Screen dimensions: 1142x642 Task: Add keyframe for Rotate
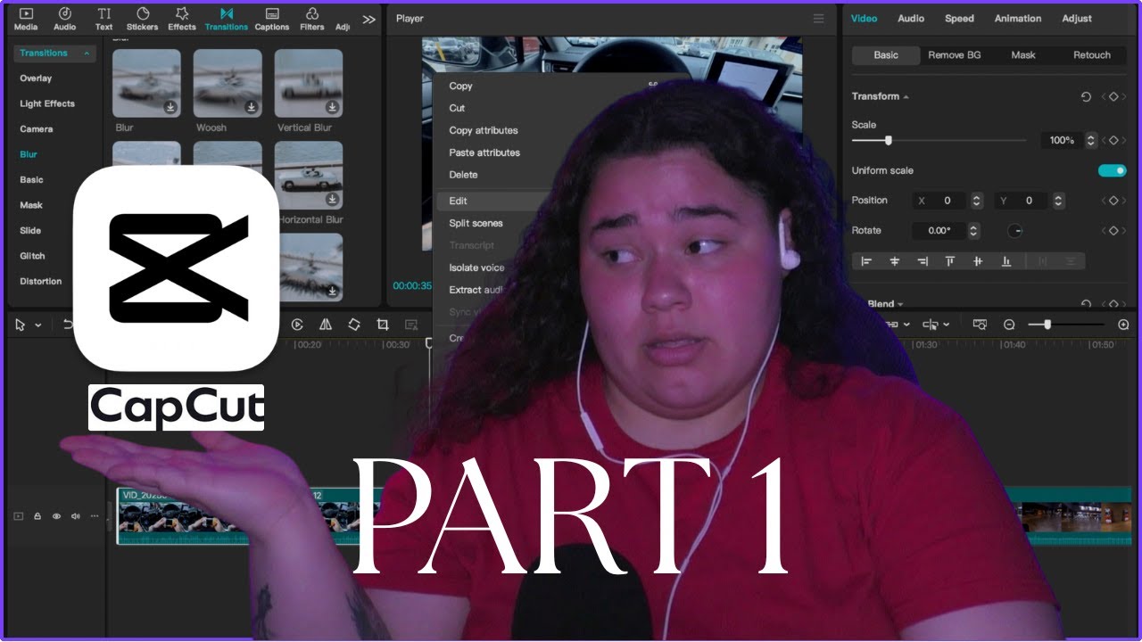click(1113, 230)
